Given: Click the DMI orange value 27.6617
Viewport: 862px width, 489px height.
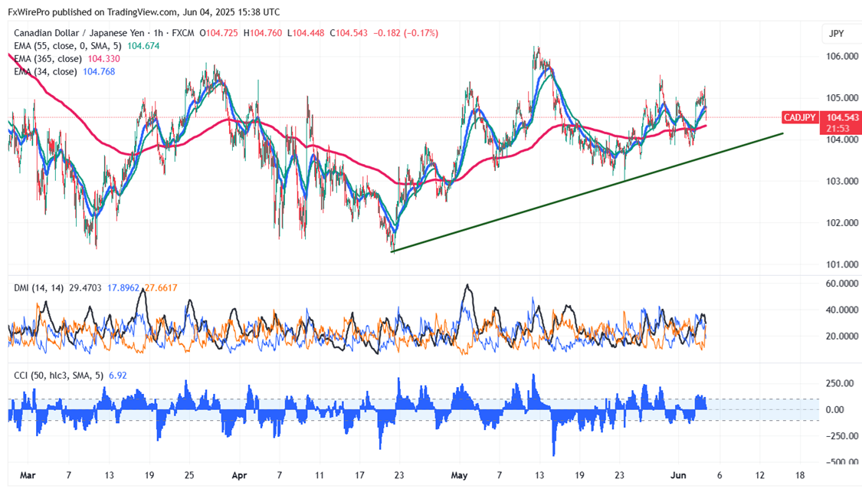Looking at the screenshot, I should click(161, 287).
